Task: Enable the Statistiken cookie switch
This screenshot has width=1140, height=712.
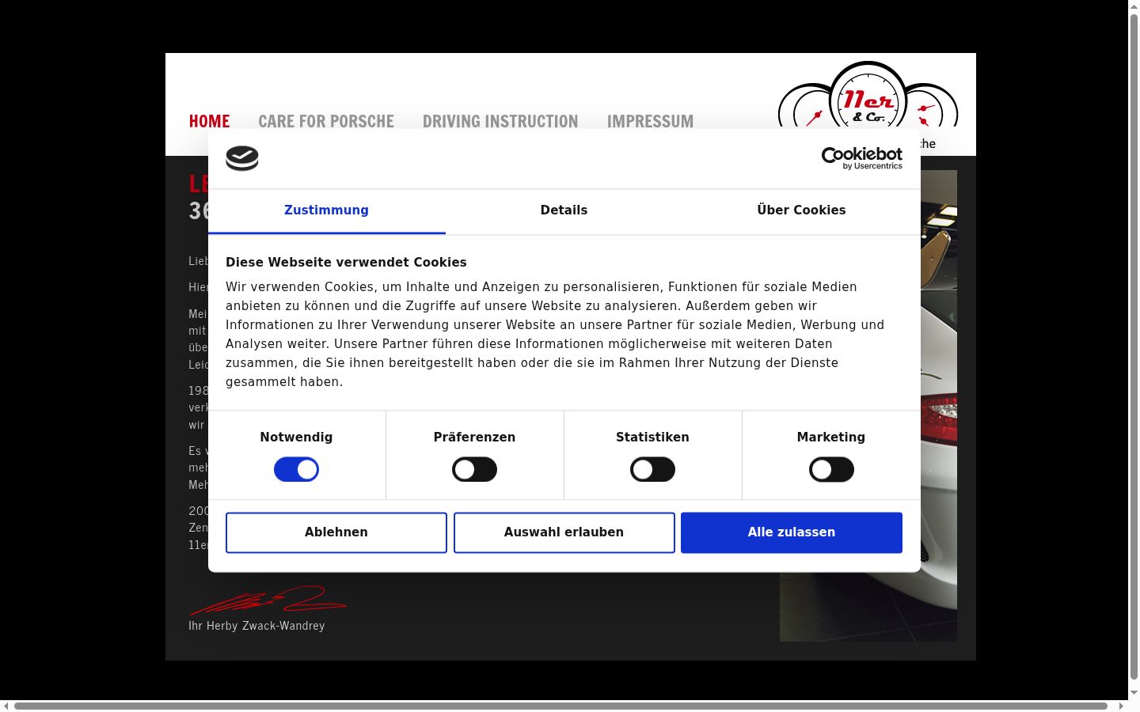Action: coord(652,470)
